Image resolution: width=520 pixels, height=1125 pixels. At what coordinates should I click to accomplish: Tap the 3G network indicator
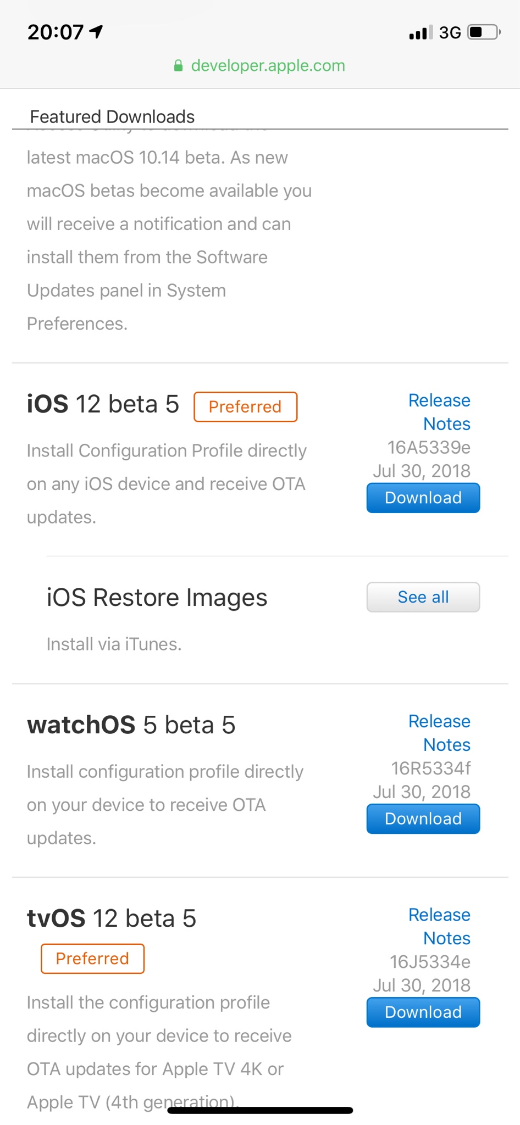point(450,33)
